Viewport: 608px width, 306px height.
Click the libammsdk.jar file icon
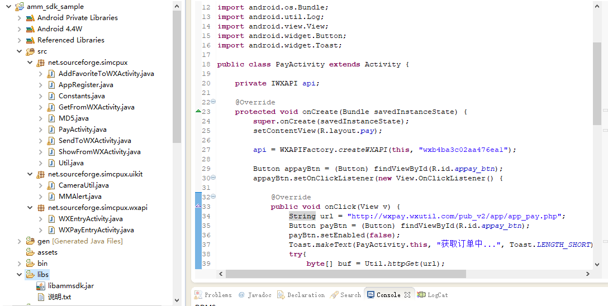point(41,286)
